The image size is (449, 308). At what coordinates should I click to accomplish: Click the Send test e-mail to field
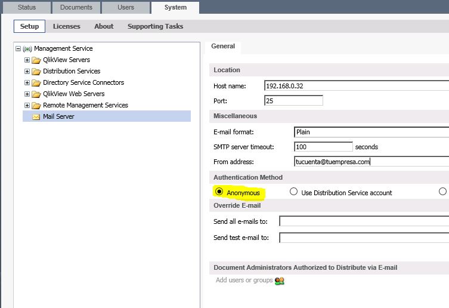coord(364,238)
